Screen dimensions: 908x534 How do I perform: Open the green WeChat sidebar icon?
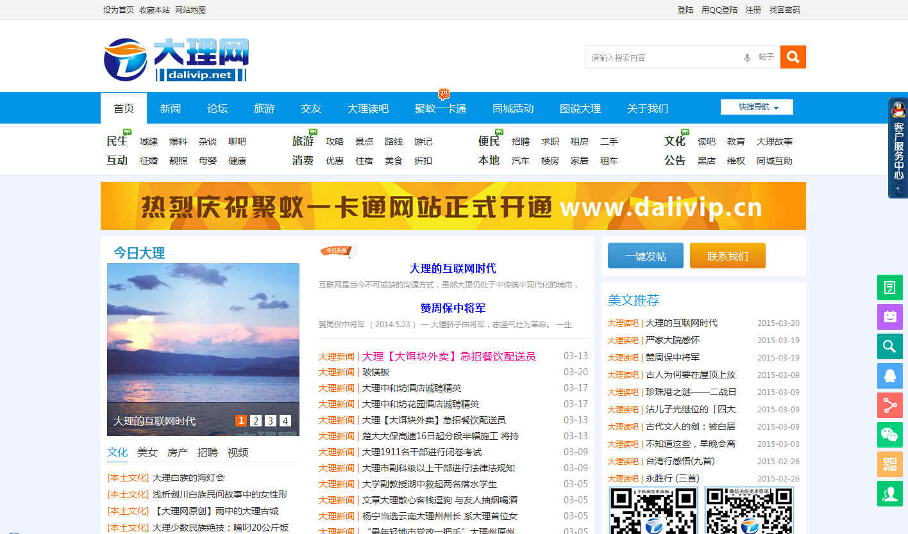click(x=889, y=435)
